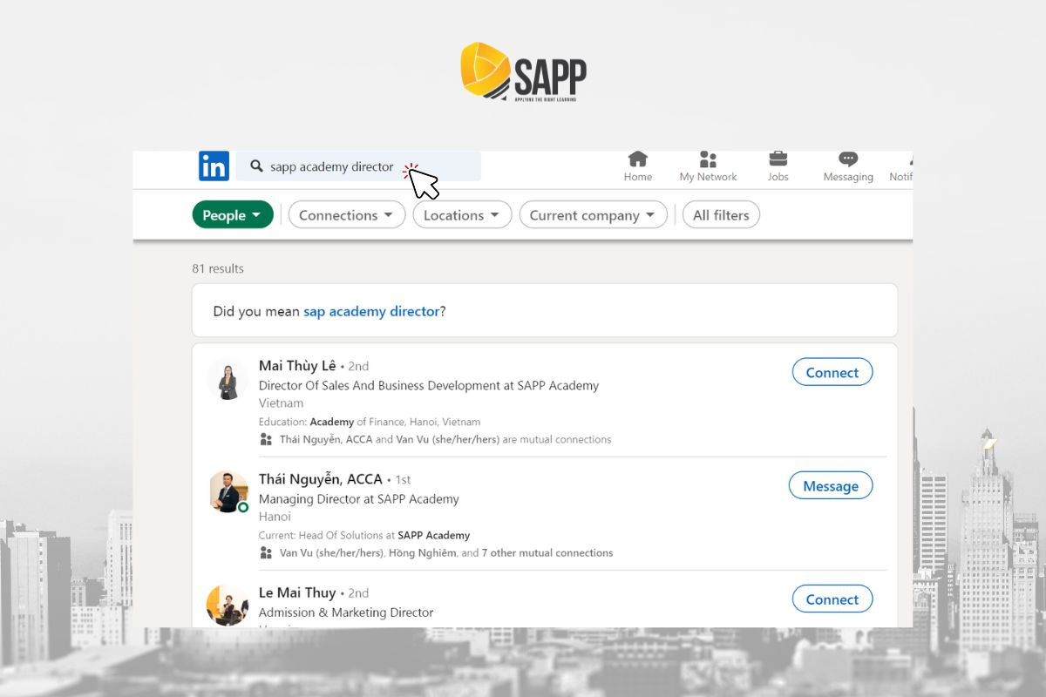Click mutual connections icon under Thái Nguyễn
The image size is (1046, 697).
tap(266, 552)
